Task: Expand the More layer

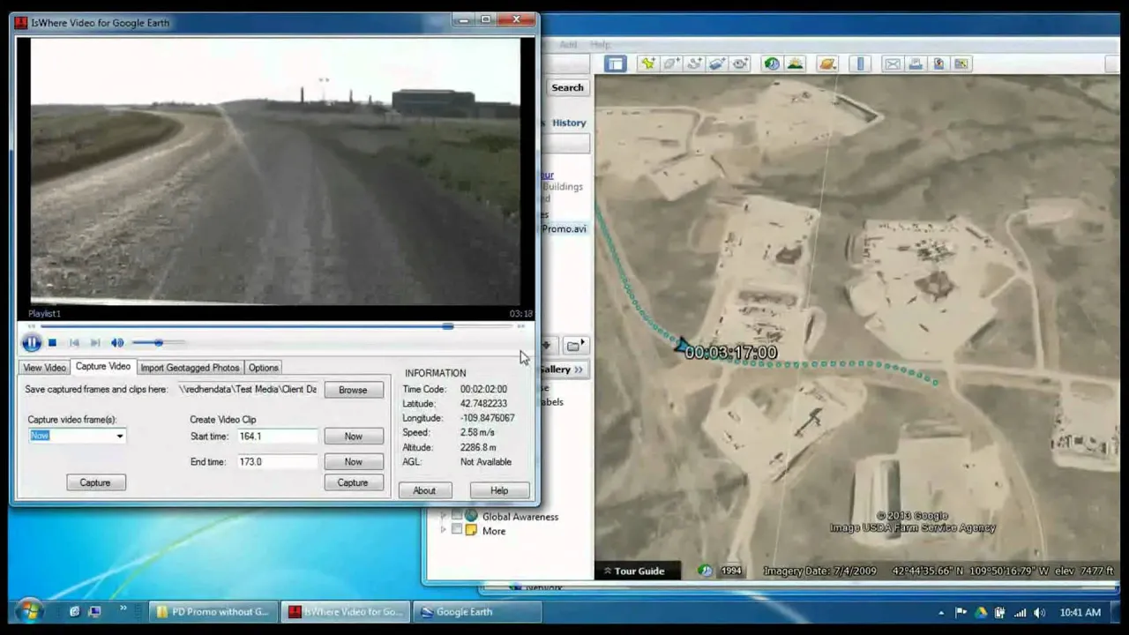Action: click(443, 531)
